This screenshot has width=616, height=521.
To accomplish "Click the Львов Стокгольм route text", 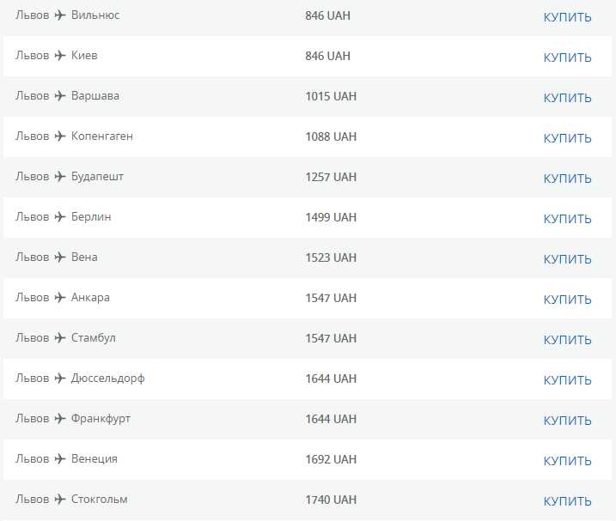I will [71, 500].
